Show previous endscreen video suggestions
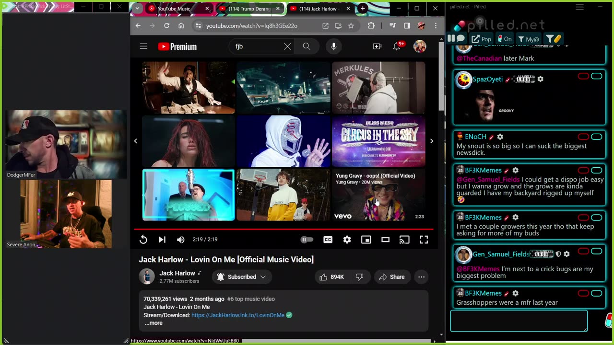 [136, 141]
